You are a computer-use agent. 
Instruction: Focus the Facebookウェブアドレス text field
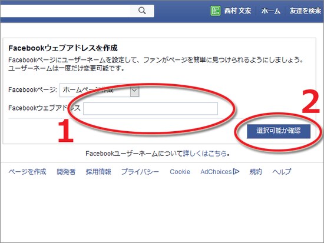[x=150, y=108]
